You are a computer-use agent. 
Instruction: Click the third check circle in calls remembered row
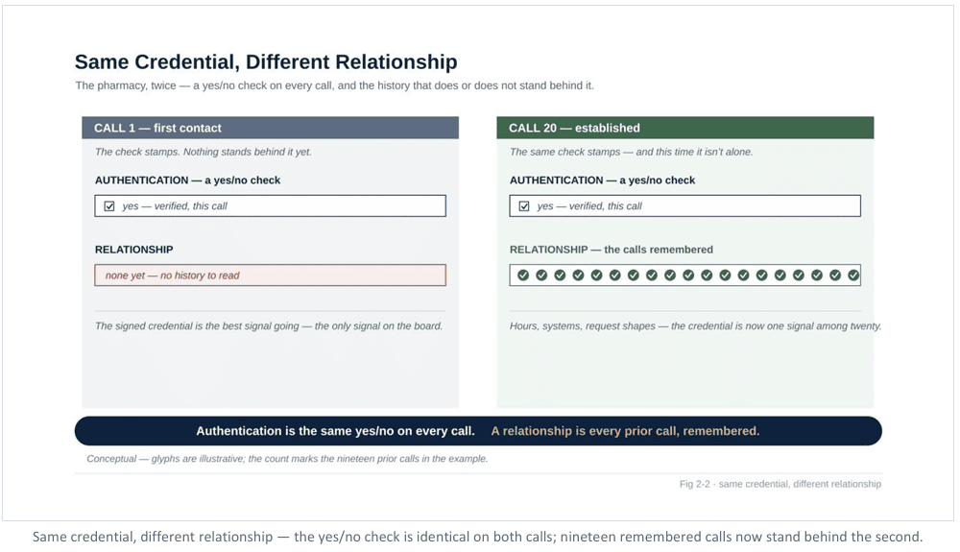(x=560, y=276)
